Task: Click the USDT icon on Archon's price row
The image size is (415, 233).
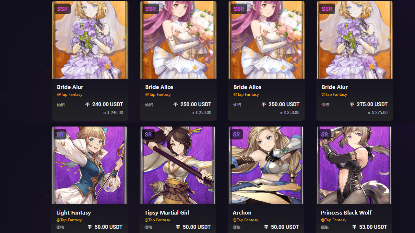Action: coord(266,227)
